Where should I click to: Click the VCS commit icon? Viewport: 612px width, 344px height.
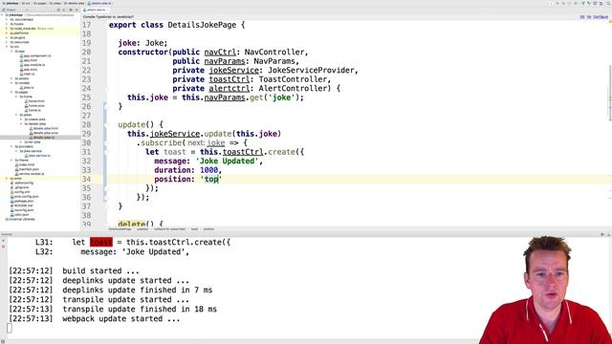[x=589, y=4]
